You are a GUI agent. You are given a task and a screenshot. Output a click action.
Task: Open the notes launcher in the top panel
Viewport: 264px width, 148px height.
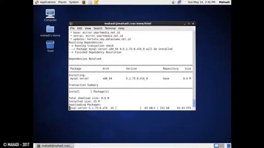pyautogui.click(x=96, y=2)
